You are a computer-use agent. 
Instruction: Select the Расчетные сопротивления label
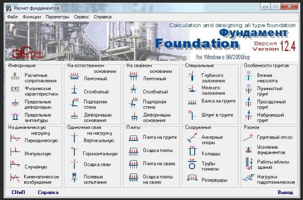point(41,78)
